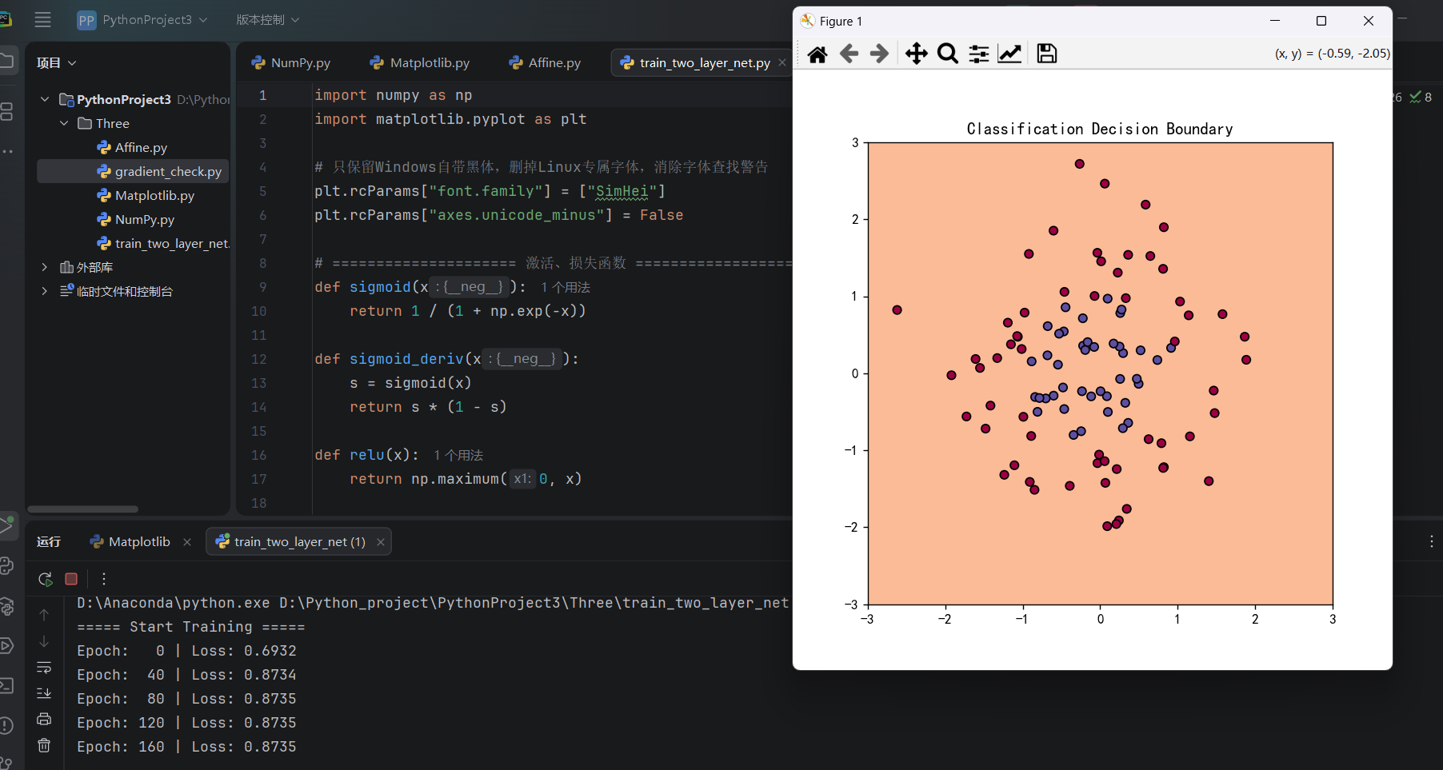This screenshot has width=1443, height=770.
Task: Click the project panel horizontal scrollbar
Action: (x=83, y=509)
